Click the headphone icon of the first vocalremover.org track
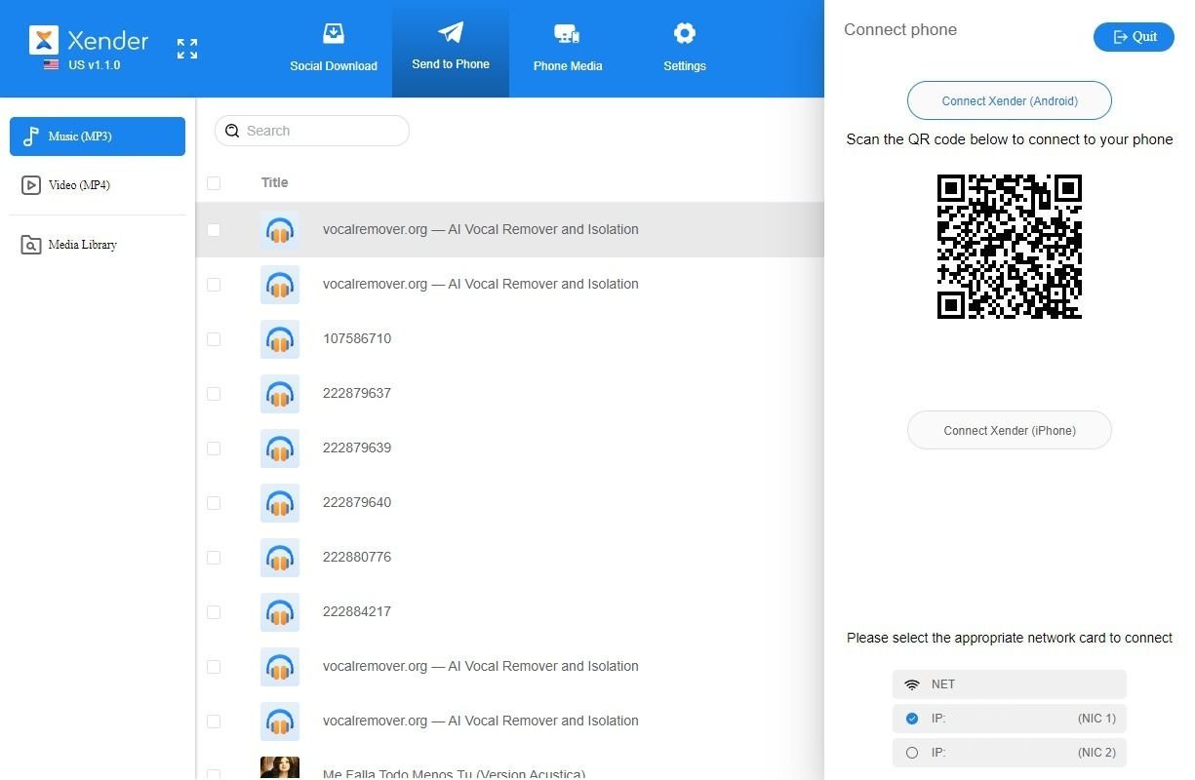Screen dimensions: 1195x780 pos(280,230)
